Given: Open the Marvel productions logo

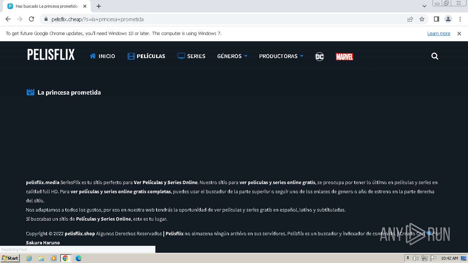Looking at the screenshot, I should [344, 57].
